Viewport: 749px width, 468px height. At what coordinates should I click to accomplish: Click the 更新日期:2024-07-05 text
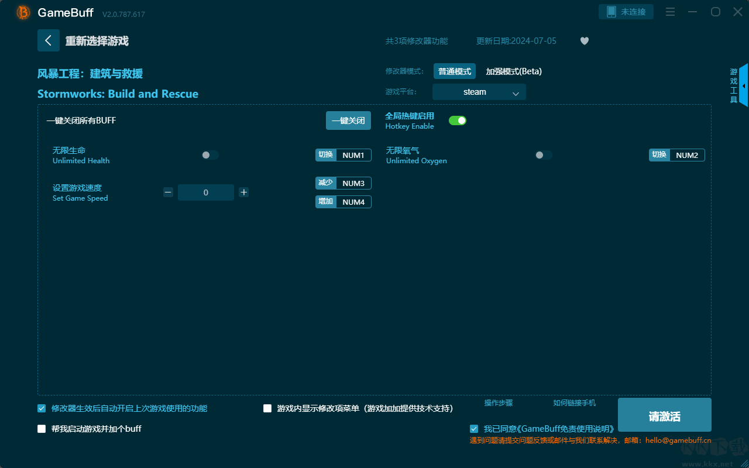(x=517, y=41)
